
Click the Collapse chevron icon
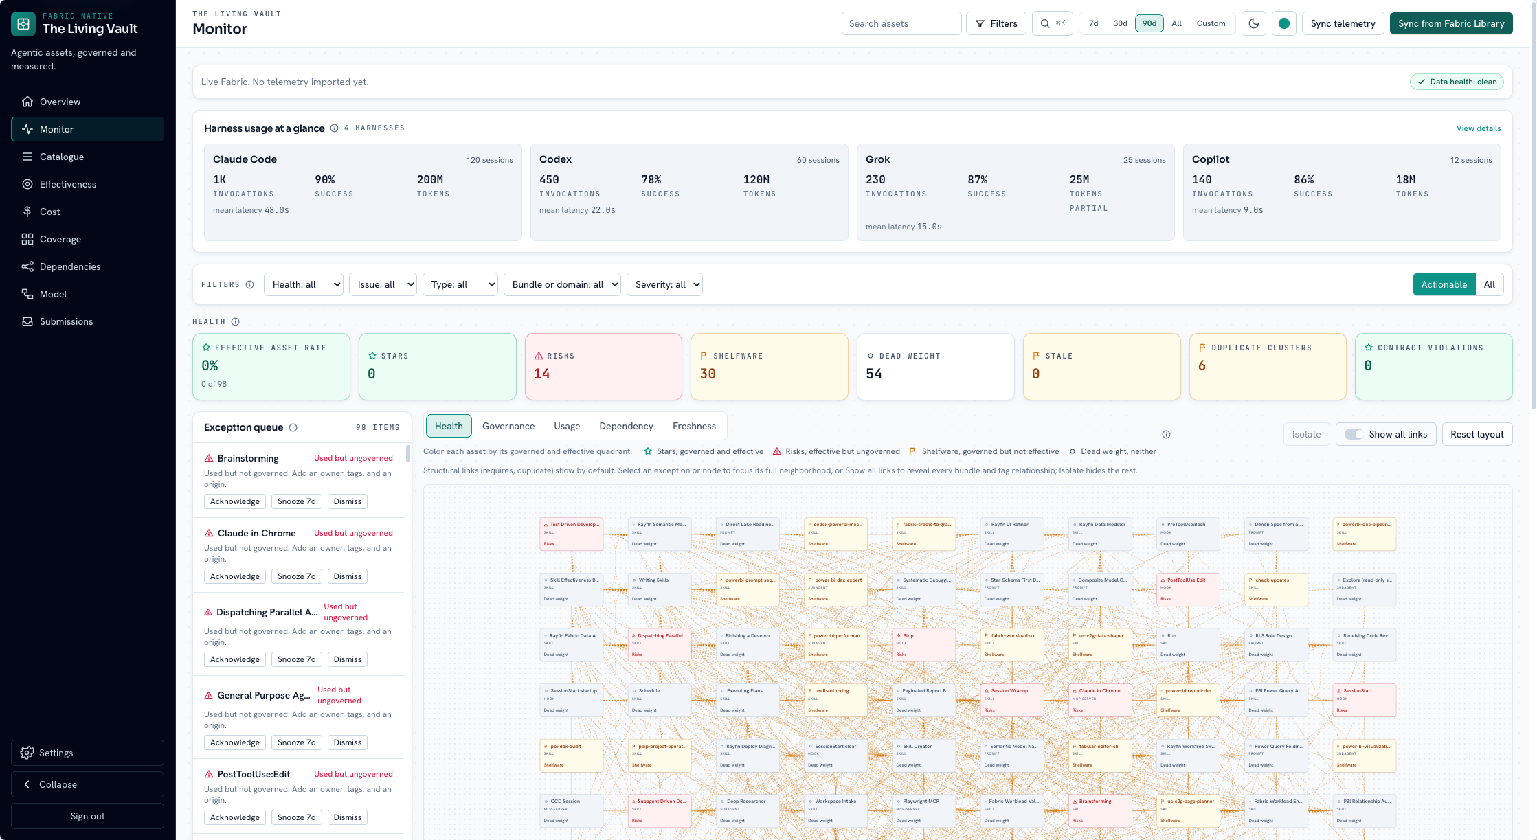click(27, 784)
